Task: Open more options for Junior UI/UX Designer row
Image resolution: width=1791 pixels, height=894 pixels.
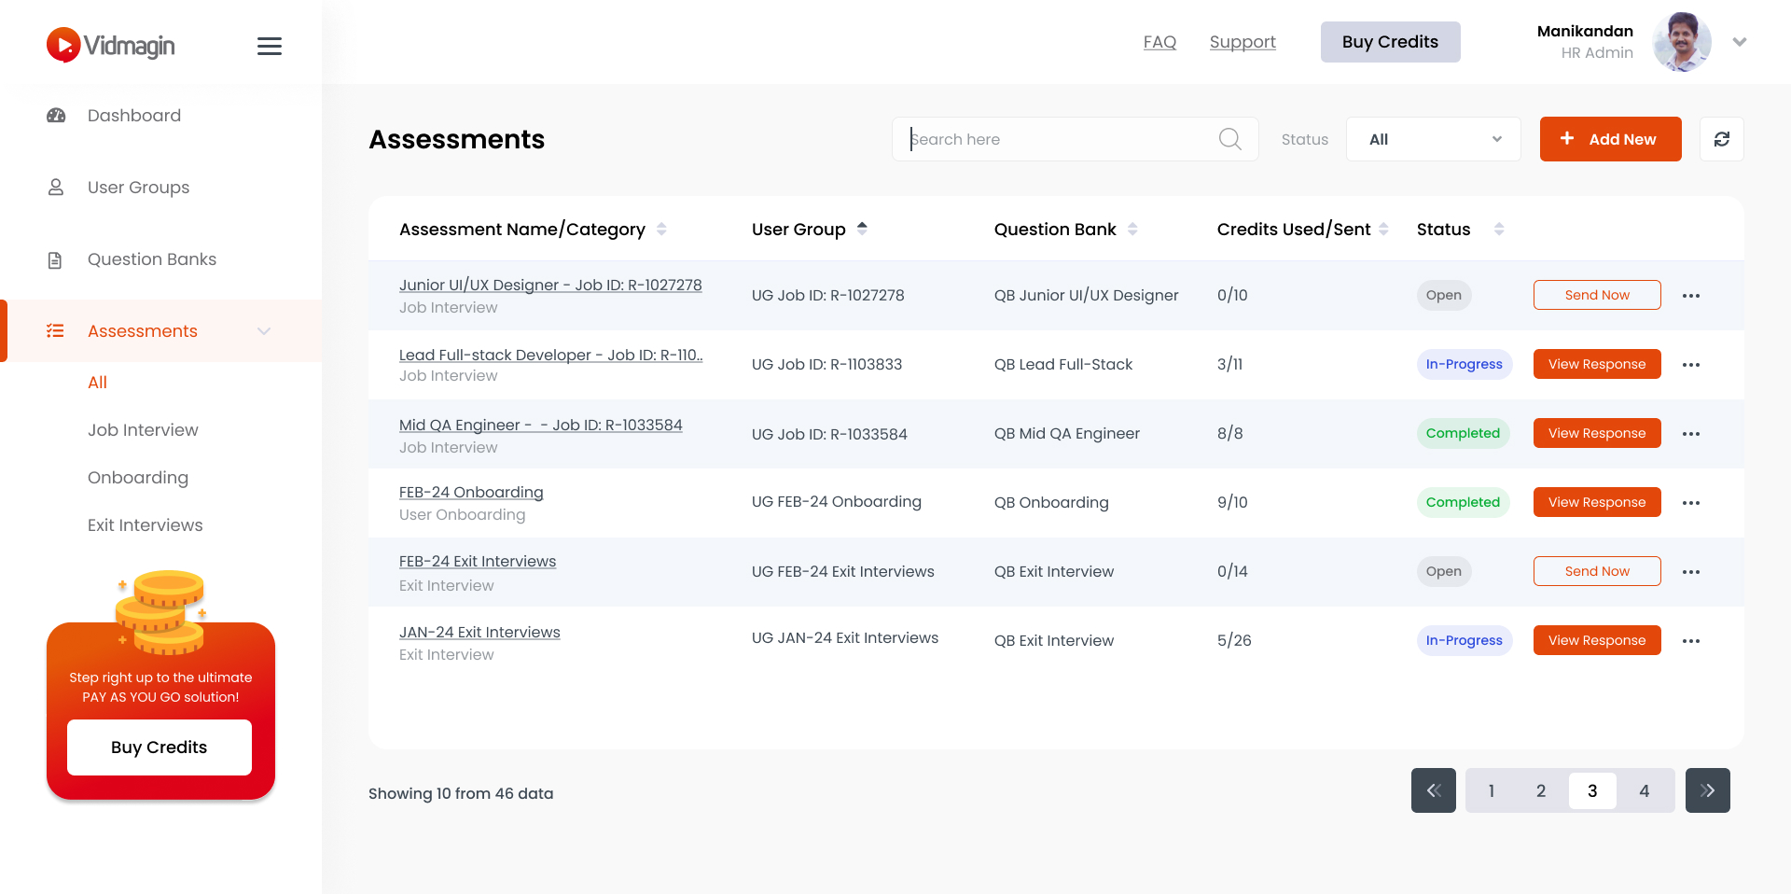Action: [1690, 296]
